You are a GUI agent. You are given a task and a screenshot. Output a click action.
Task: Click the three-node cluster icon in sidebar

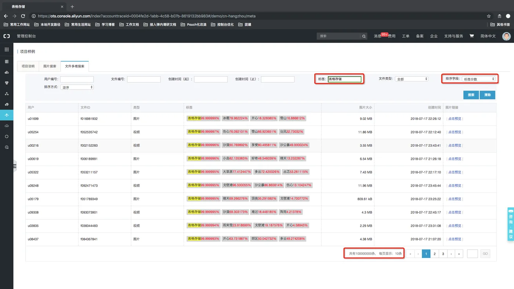7,94
